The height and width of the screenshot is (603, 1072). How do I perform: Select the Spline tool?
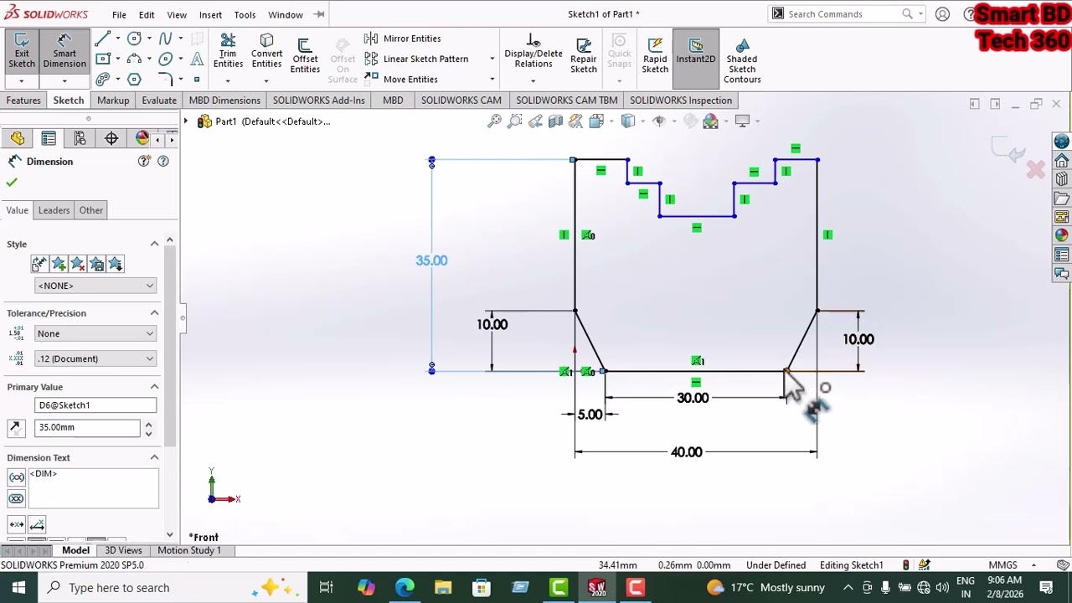click(165, 39)
